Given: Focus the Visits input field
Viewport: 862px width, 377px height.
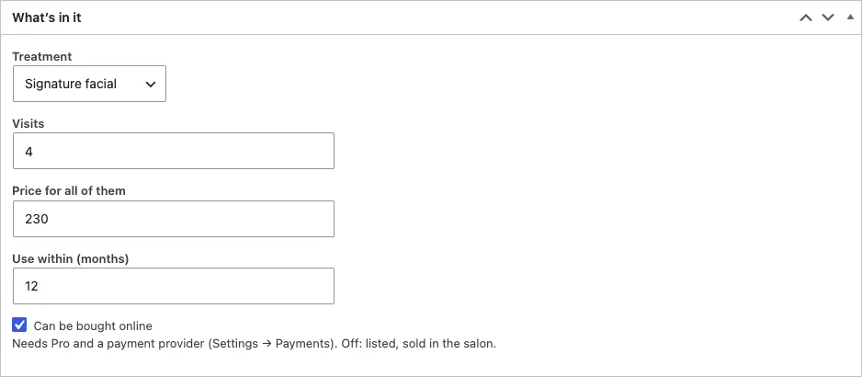Looking at the screenshot, I should click(x=174, y=151).
